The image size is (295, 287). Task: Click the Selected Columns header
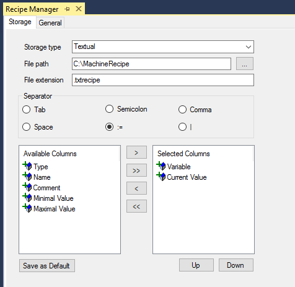pyautogui.click(x=183, y=154)
